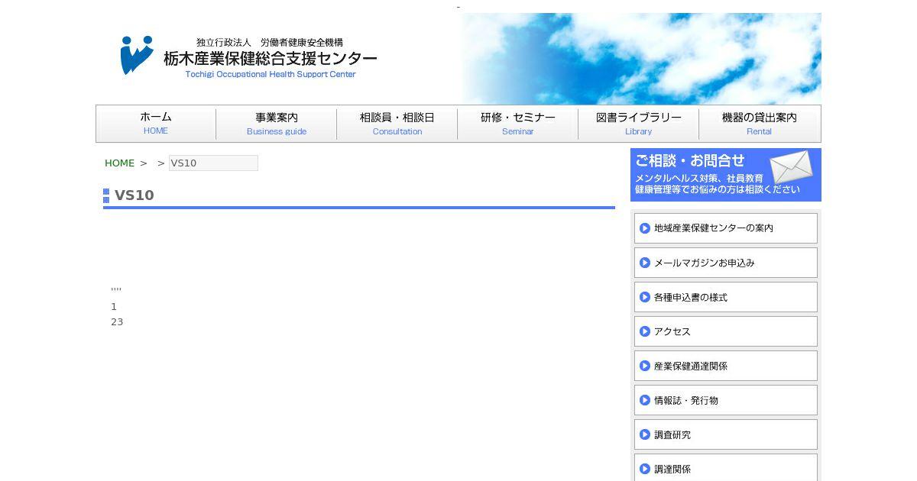917x481 pixels.
Task: Click arrow icon beside 地域産業保健センターの案内
Action: point(645,228)
